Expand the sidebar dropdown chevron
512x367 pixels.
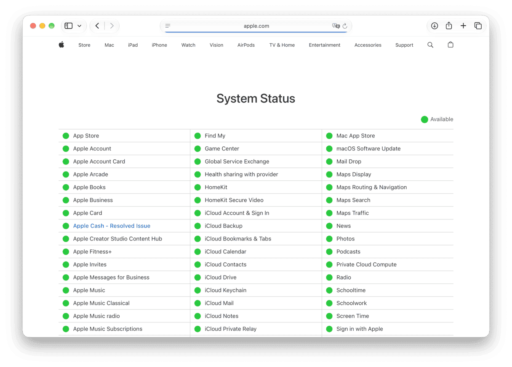(x=79, y=26)
